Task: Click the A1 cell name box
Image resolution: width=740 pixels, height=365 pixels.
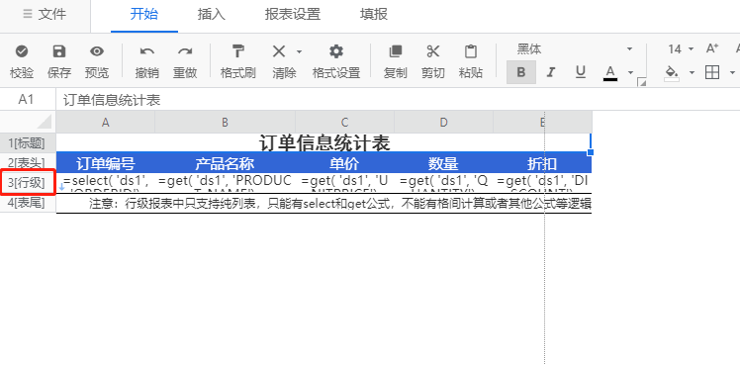Action: pyautogui.click(x=26, y=100)
